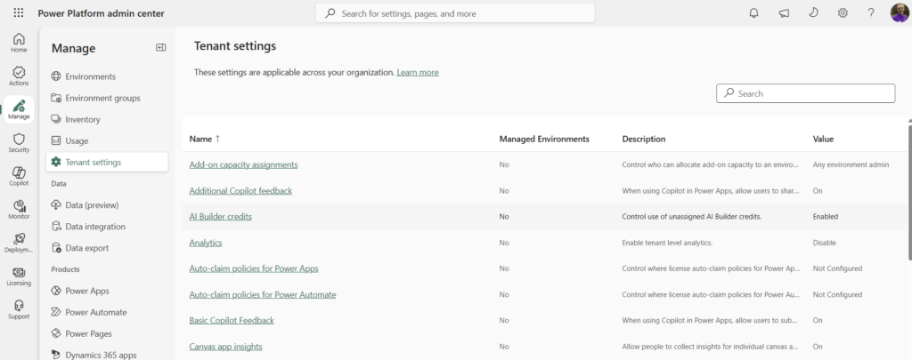Open Basic Copilot Feedback setting
The width and height of the screenshot is (912, 360).
point(232,321)
